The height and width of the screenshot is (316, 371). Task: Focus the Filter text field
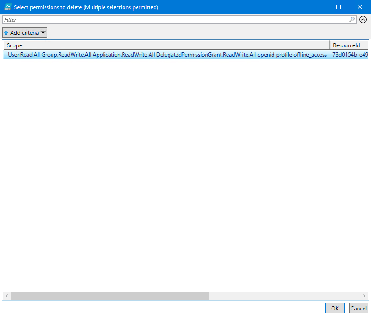tap(176, 20)
